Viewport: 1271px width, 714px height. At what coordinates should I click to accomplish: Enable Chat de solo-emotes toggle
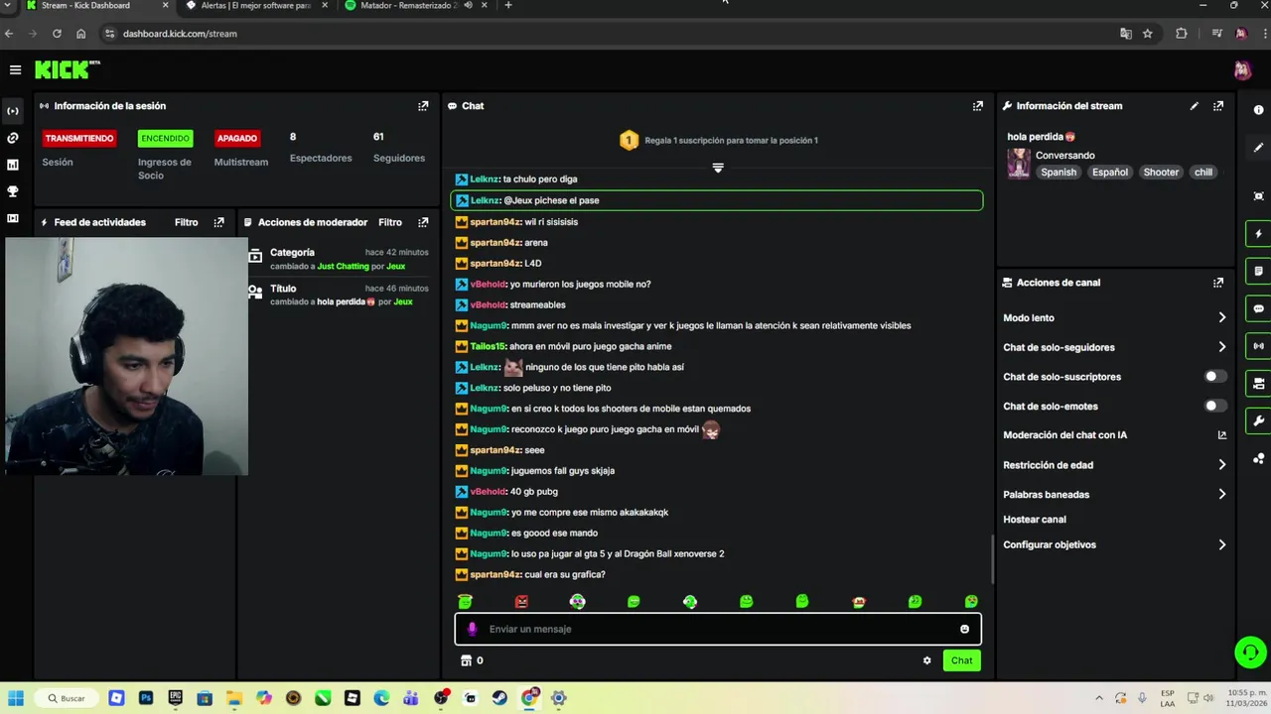click(x=1214, y=406)
